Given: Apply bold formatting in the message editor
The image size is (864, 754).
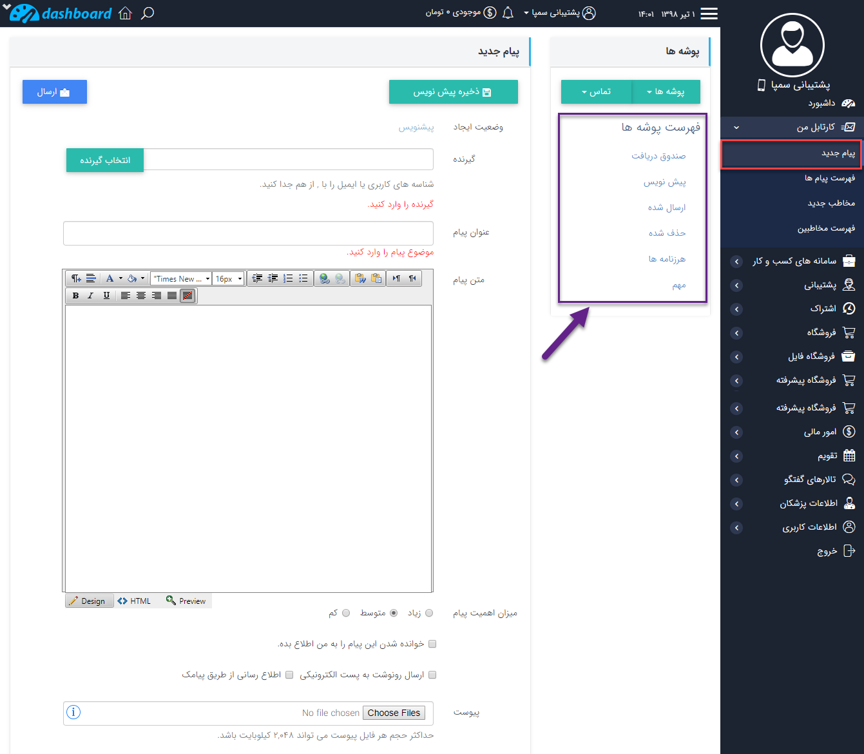Looking at the screenshot, I should pyautogui.click(x=75, y=295).
